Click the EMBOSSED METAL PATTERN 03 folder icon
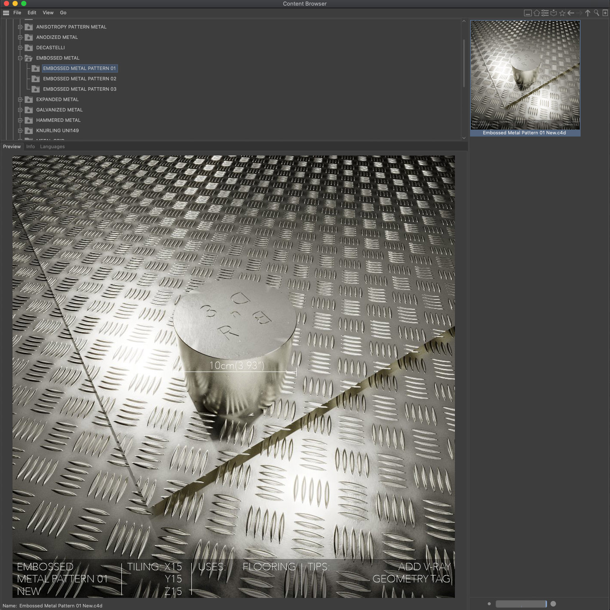The height and width of the screenshot is (610, 610). (x=36, y=89)
